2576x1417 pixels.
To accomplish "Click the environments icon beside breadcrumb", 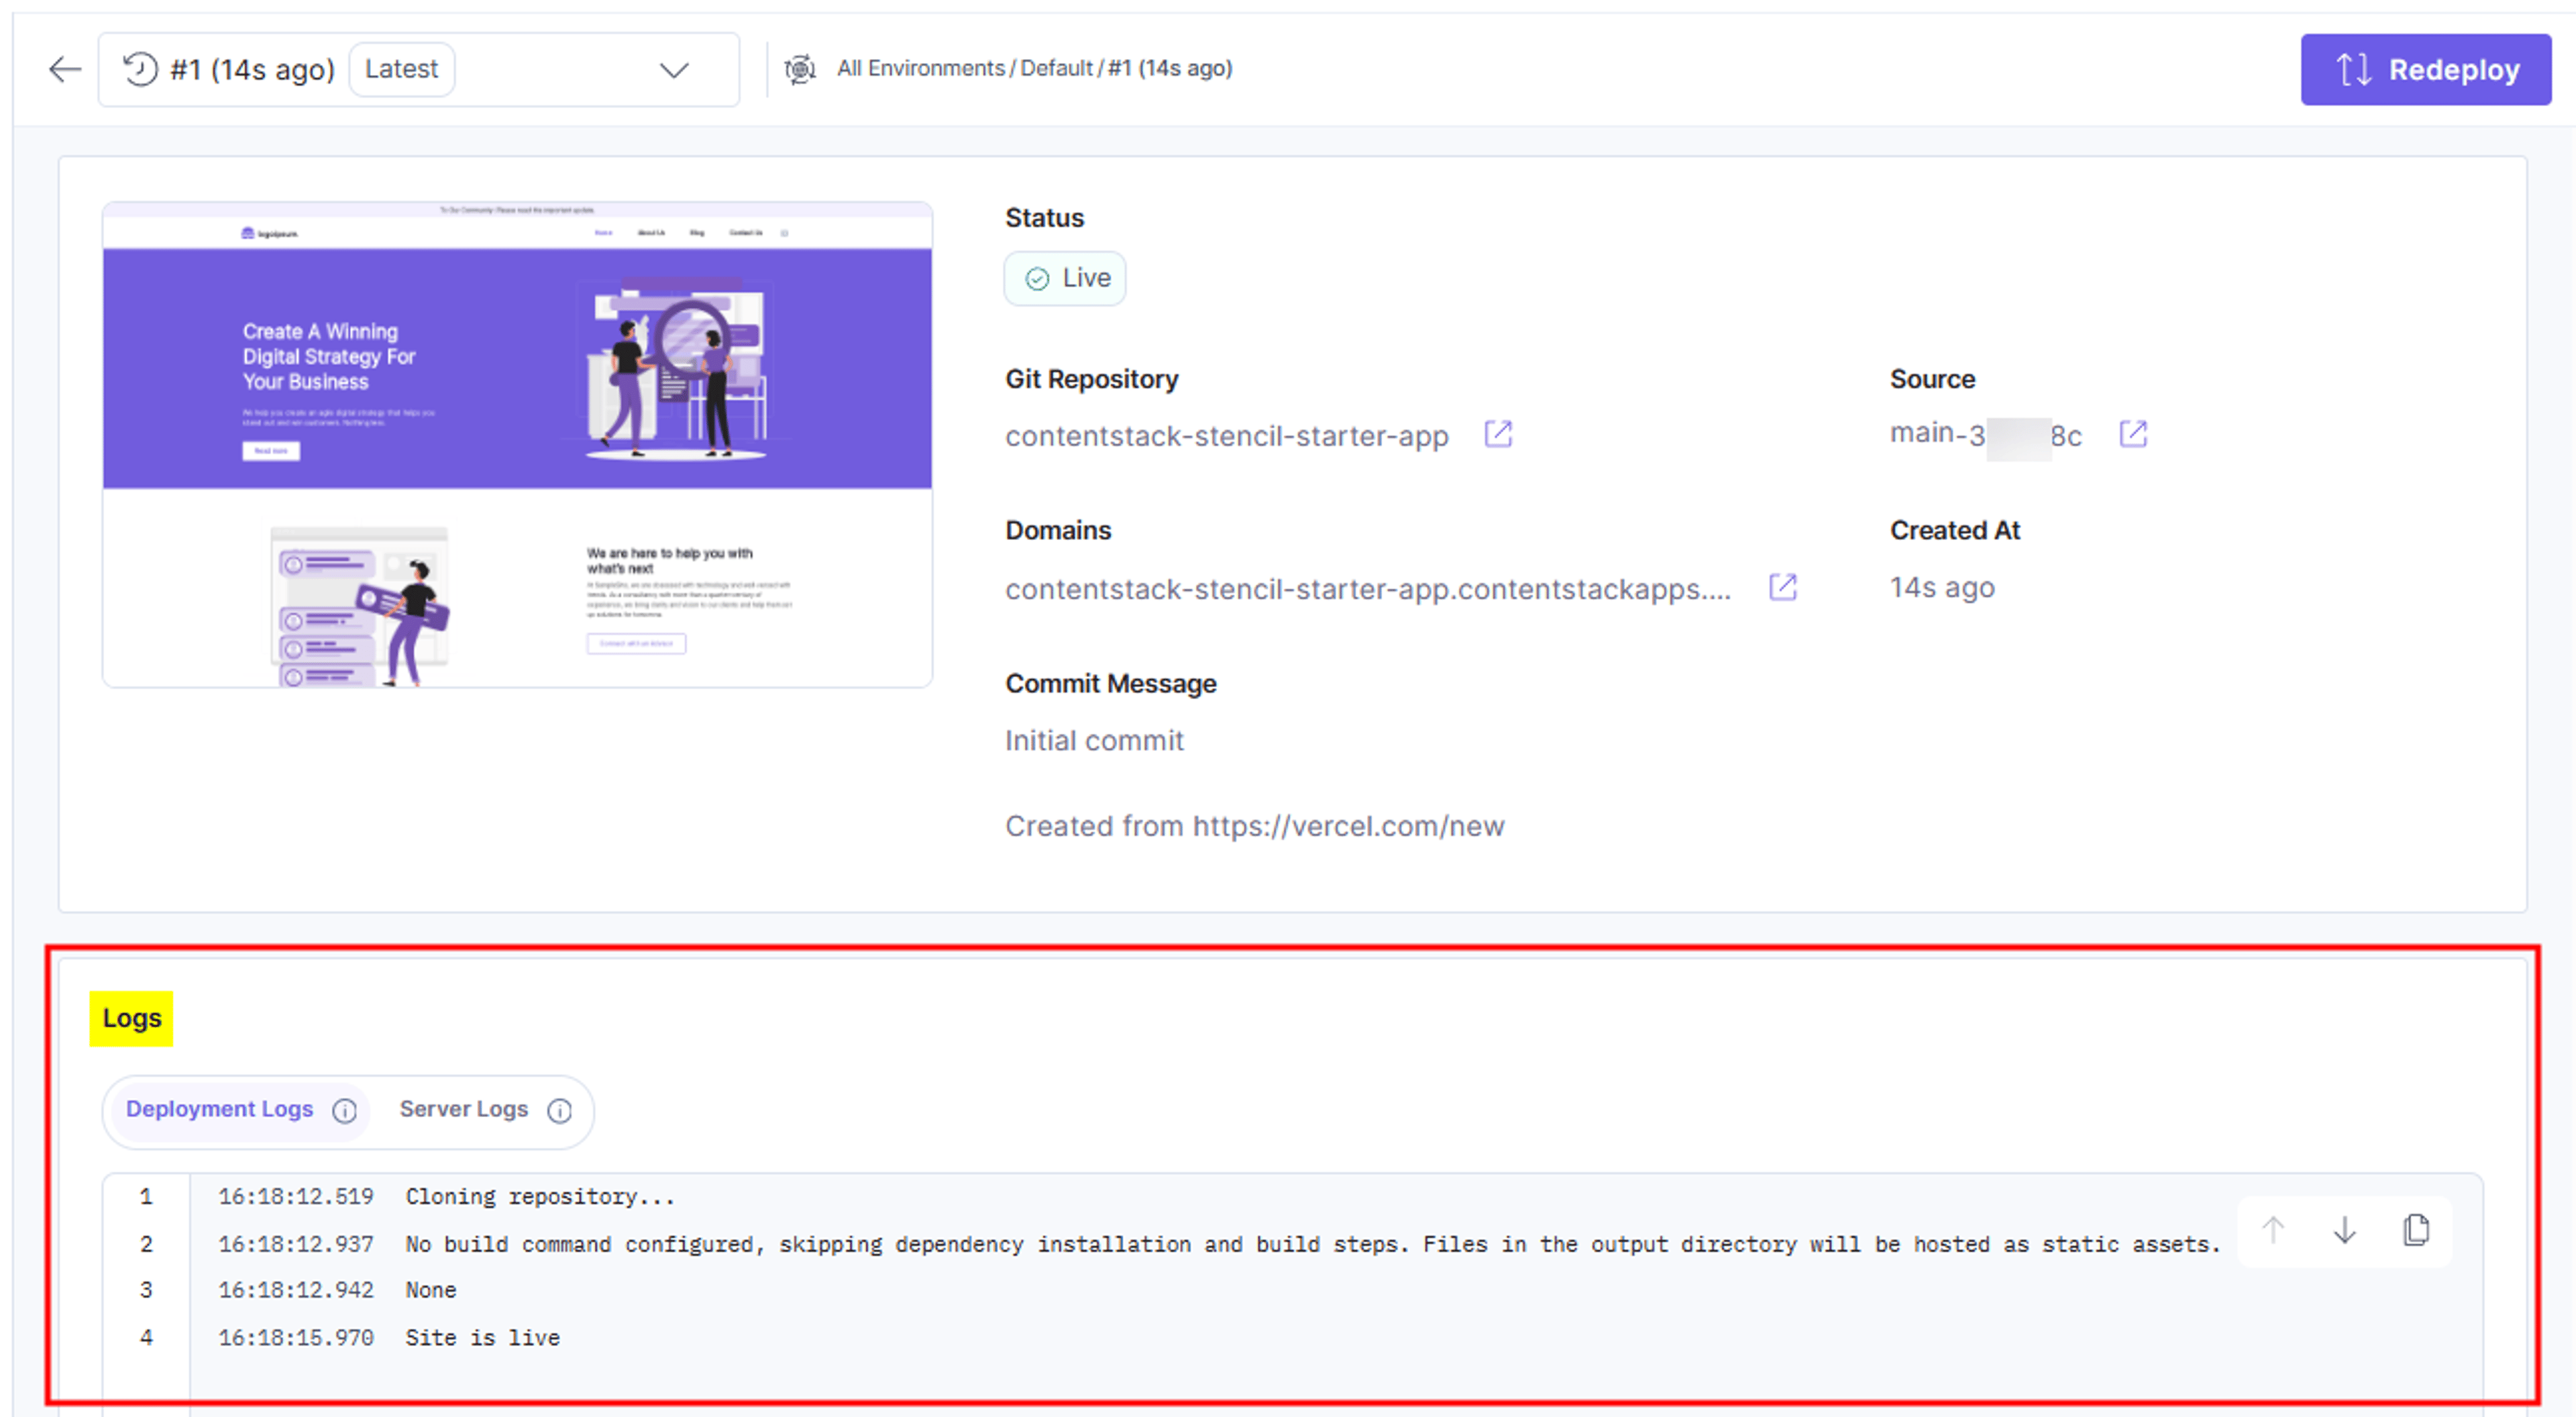I will click(800, 69).
